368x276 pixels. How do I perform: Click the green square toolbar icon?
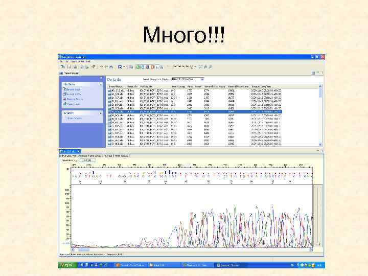click(138, 67)
